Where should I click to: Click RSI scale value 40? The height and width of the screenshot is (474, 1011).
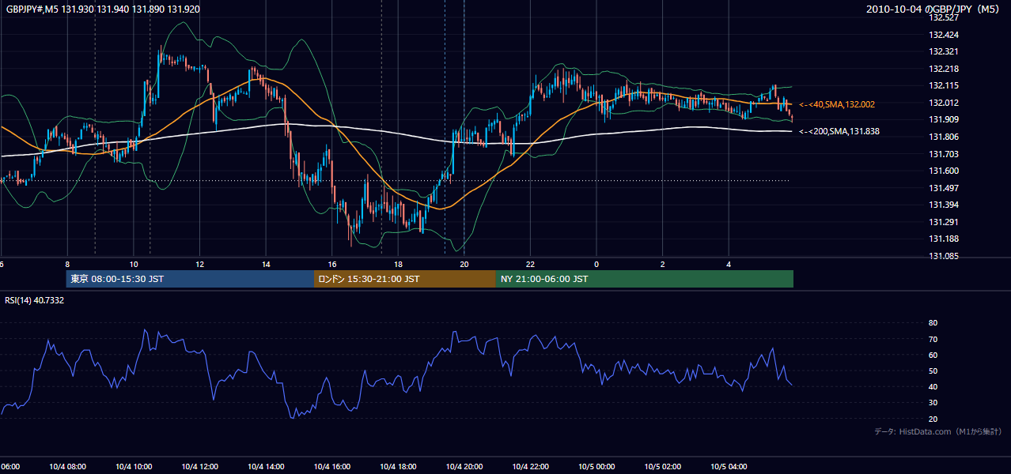tap(933, 386)
